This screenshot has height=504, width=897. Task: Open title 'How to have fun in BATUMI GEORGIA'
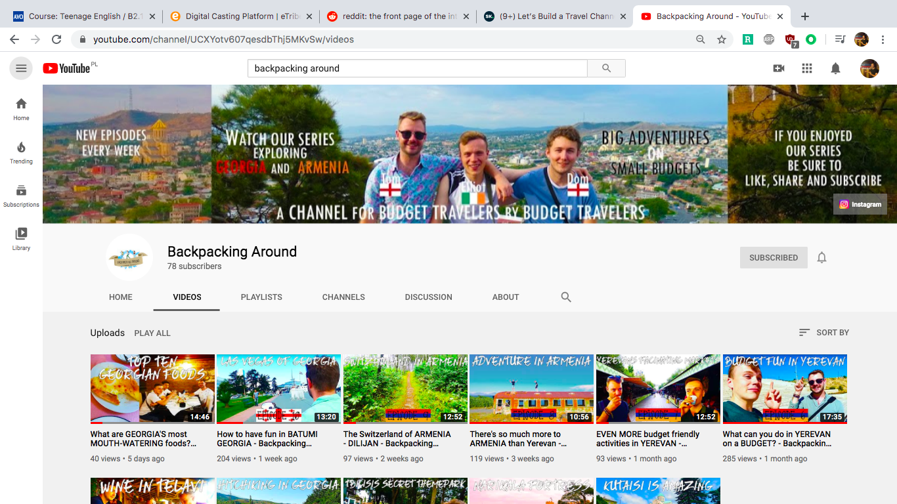pos(268,439)
